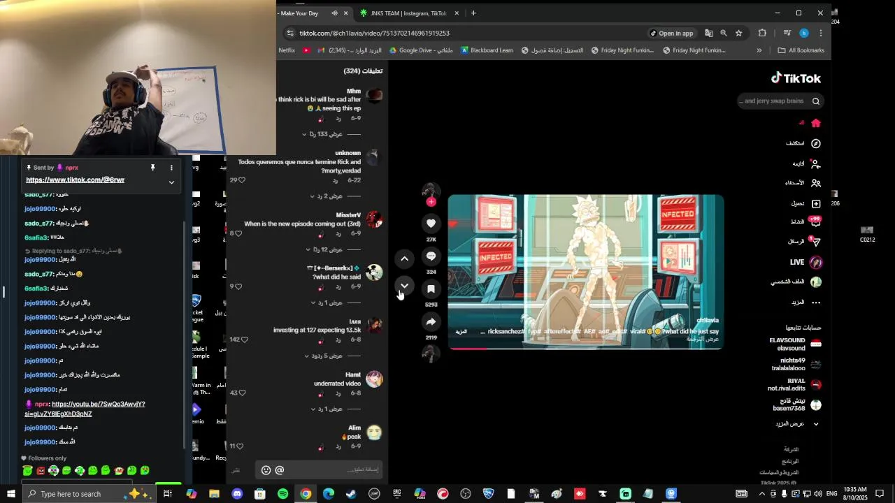
Task: Open Google Drive bookmark
Action: click(x=421, y=50)
